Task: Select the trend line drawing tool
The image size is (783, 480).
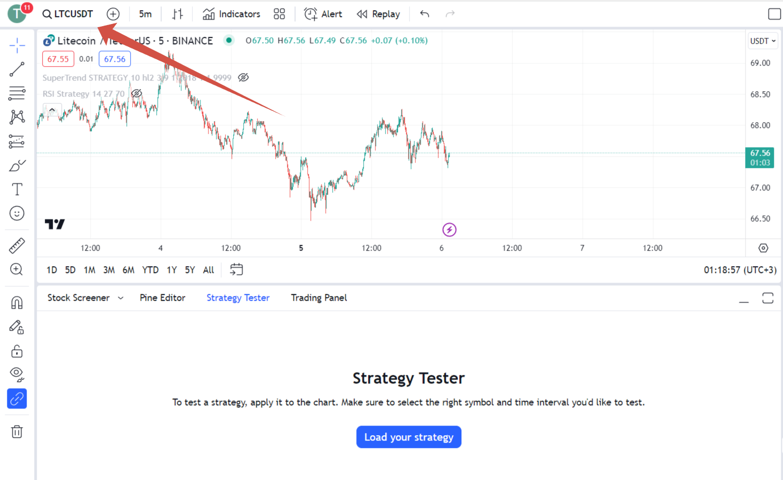Action: (17, 69)
